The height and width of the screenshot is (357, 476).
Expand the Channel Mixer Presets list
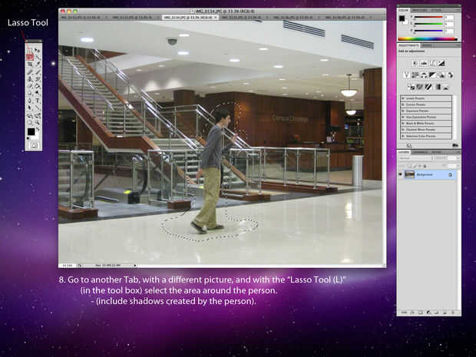(x=403, y=130)
